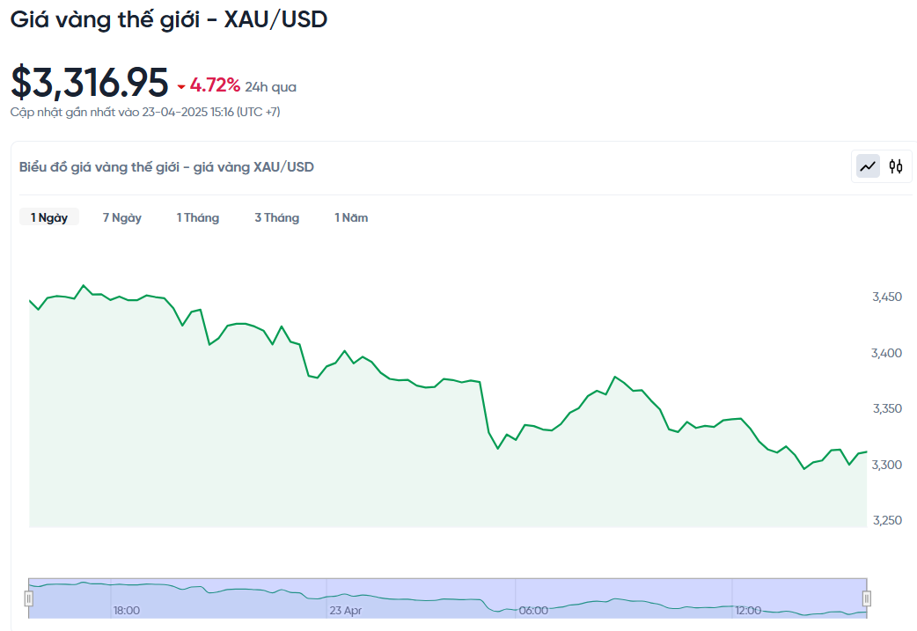
Task: Show the 3 Tháng chart period
Action: (x=276, y=217)
